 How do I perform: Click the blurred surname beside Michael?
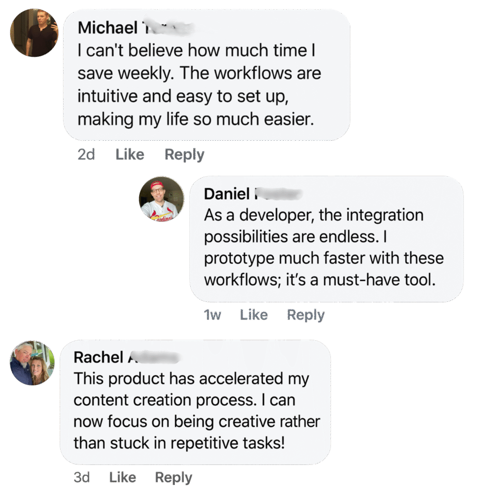[167, 28]
